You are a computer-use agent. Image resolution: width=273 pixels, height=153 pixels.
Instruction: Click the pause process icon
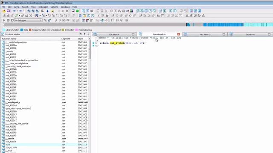[8, 20]
